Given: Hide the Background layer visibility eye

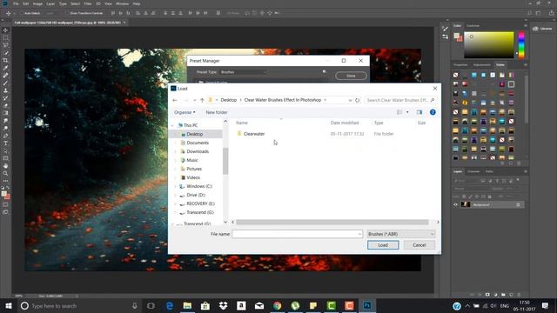Looking at the screenshot, I should [455, 205].
